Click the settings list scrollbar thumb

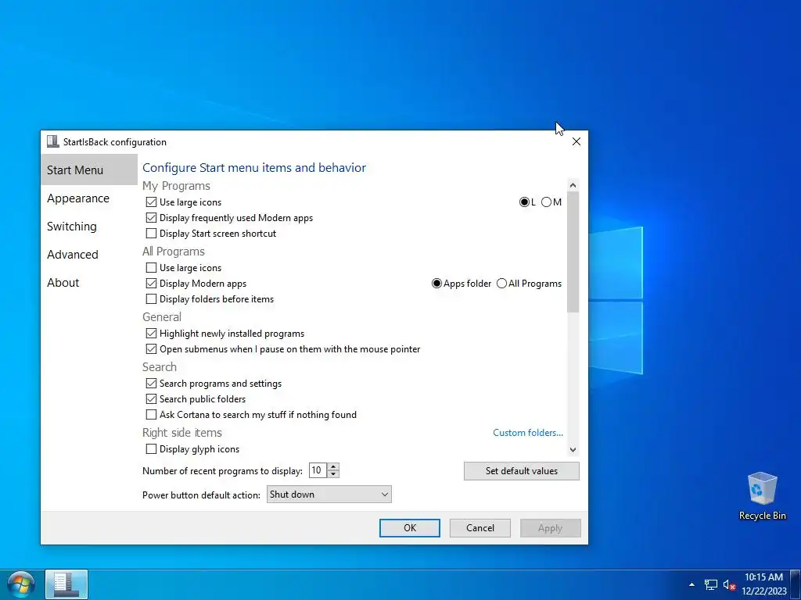(x=573, y=252)
